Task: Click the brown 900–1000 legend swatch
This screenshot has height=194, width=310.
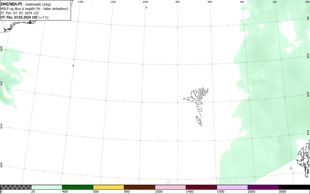Action: coord(139,187)
